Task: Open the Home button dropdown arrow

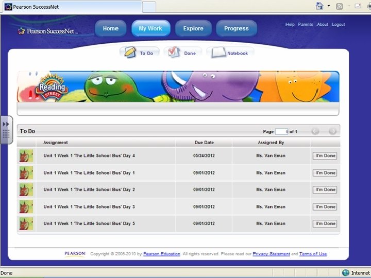Action: tap(329, 6)
